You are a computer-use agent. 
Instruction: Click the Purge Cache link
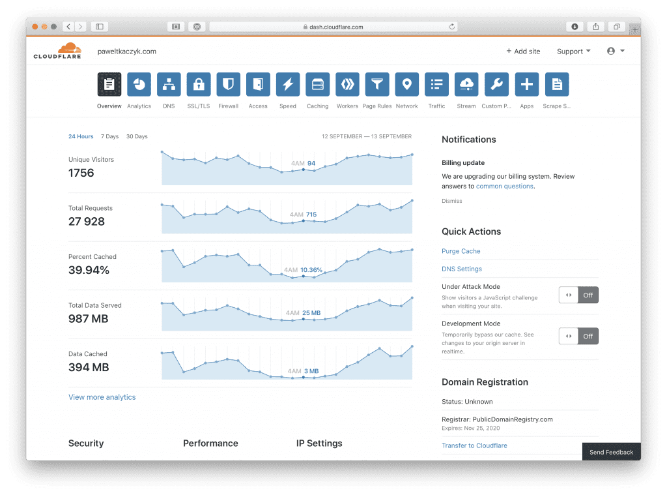[x=461, y=251]
